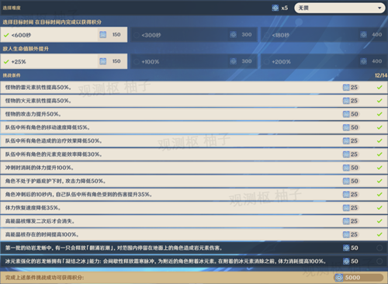Click the points icon in the <300秒 option
The height and width of the screenshot is (284, 388).
pos(233,35)
